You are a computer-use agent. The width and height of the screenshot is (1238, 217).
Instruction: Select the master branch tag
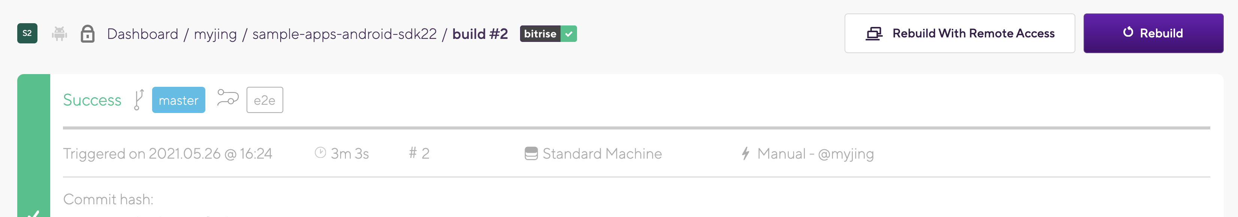(178, 100)
